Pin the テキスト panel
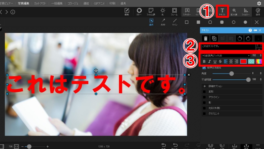Screen dimensions: 264x149 click(255, 30)
